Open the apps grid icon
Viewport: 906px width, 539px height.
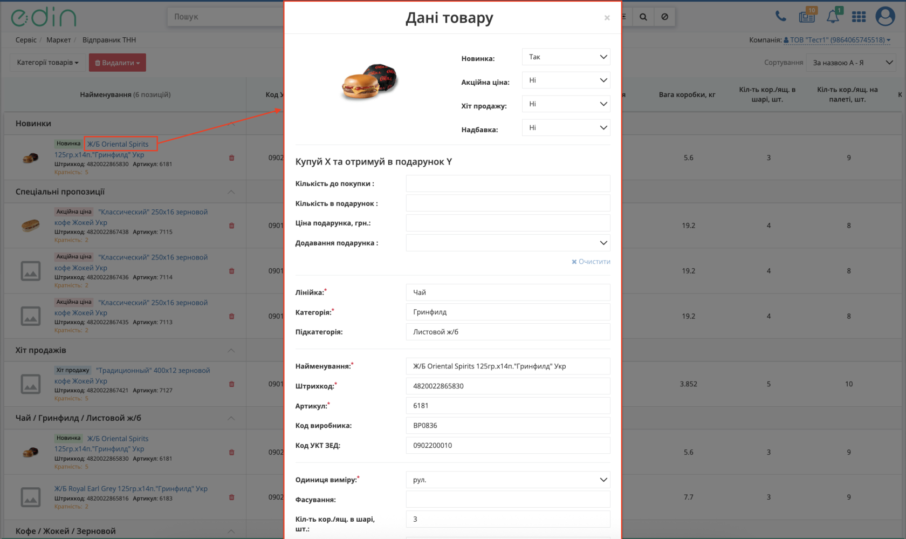click(x=859, y=17)
